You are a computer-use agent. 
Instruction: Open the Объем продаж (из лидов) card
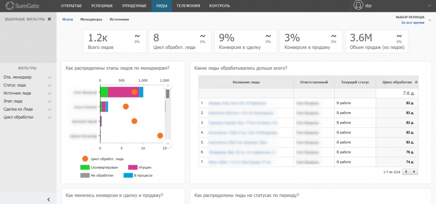(x=377, y=41)
